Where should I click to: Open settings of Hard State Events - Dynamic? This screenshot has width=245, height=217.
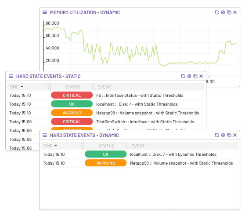223,135
